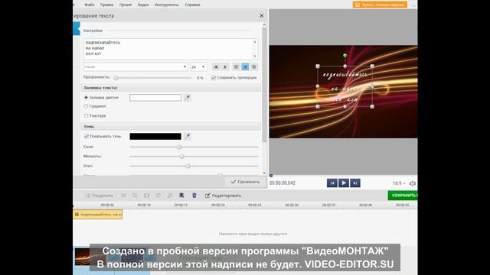Play the video preview
The height and width of the screenshot is (275, 490).
(x=344, y=183)
